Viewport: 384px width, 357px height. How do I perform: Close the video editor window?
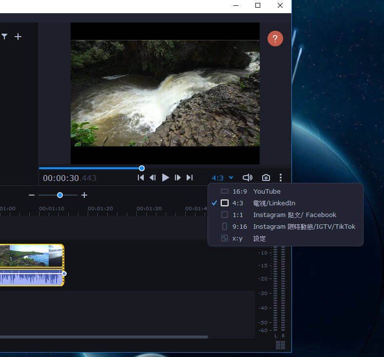[280, 5]
